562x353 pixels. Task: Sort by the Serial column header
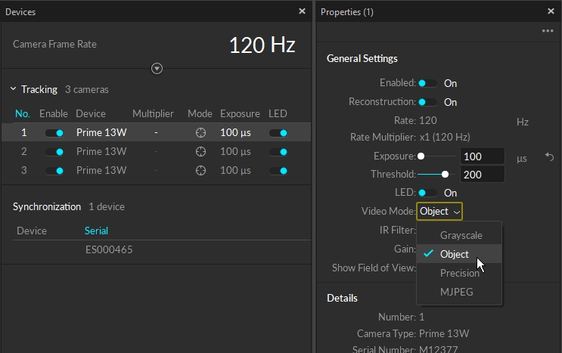[96, 231]
